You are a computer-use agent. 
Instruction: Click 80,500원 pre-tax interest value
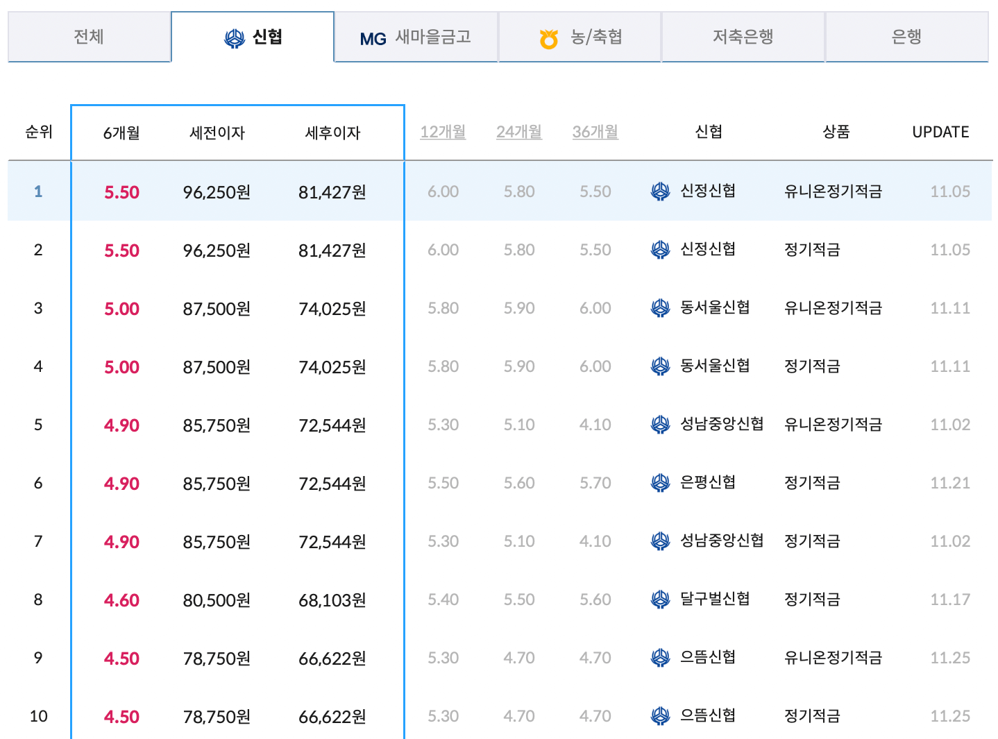pyautogui.click(x=217, y=600)
